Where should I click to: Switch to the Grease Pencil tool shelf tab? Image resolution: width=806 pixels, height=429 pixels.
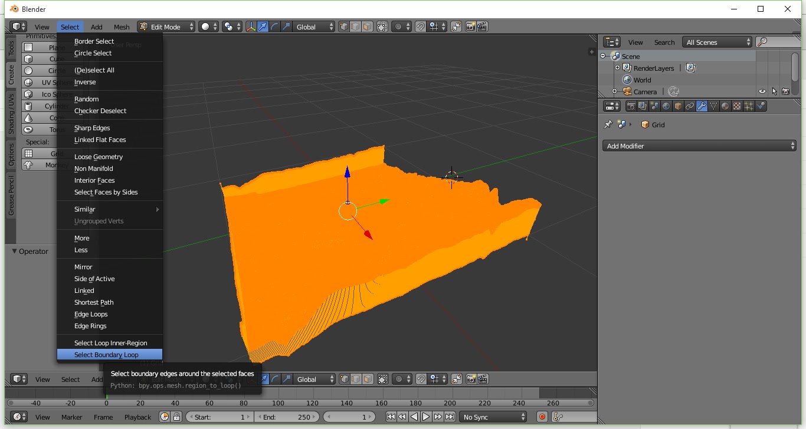click(x=11, y=195)
